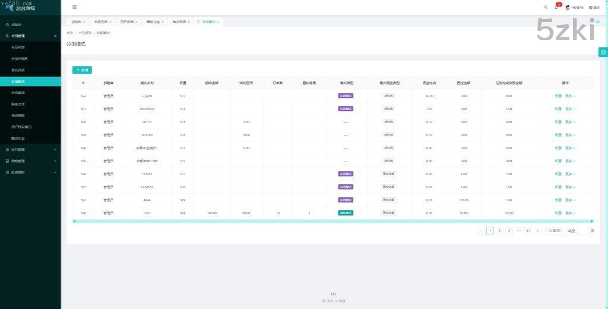
Task: Open search via the magnifier icon
Action: (546, 8)
